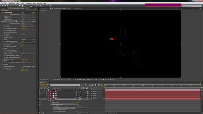This screenshot has width=203, height=114.
Task: Click the current time indicator marker
Action: (x=105, y=86)
